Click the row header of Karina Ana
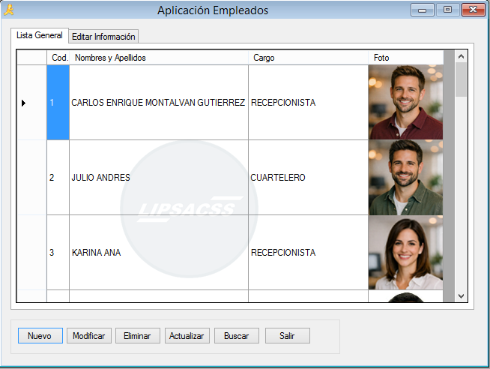Screen dimensions: 490x369 [31, 252]
